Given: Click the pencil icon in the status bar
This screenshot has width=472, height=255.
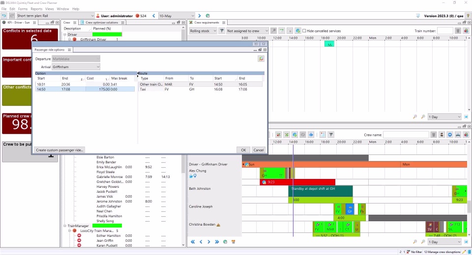Looking at the screenshot, I should pos(464,252).
